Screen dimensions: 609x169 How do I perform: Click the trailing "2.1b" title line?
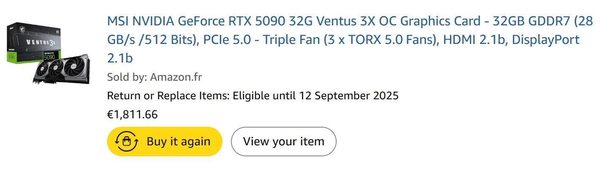[120, 58]
